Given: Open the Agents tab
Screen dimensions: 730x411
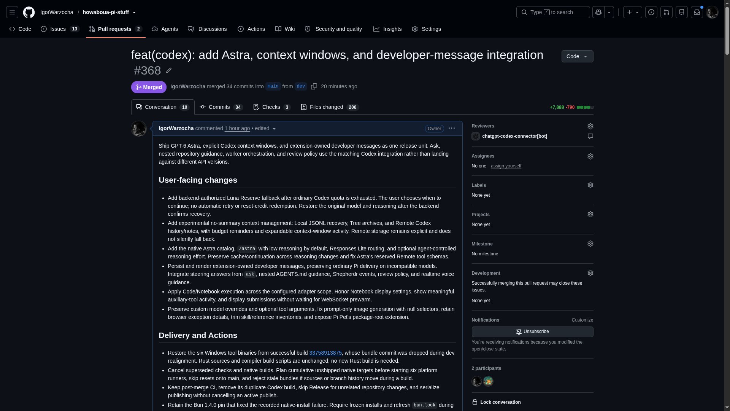Looking at the screenshot, I should click(165, 29).
